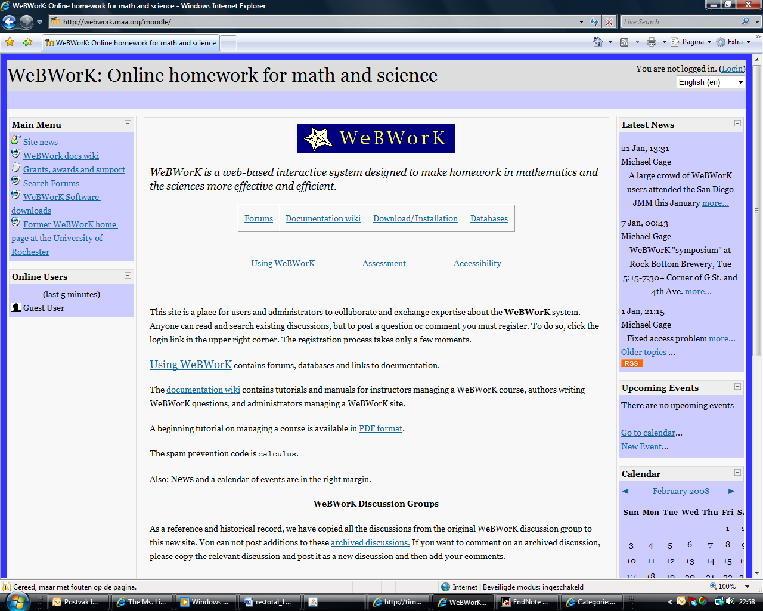Image resolution: width=763 pixels, height=611 pixels.
Task: Click the Login link
Action: 732,69
